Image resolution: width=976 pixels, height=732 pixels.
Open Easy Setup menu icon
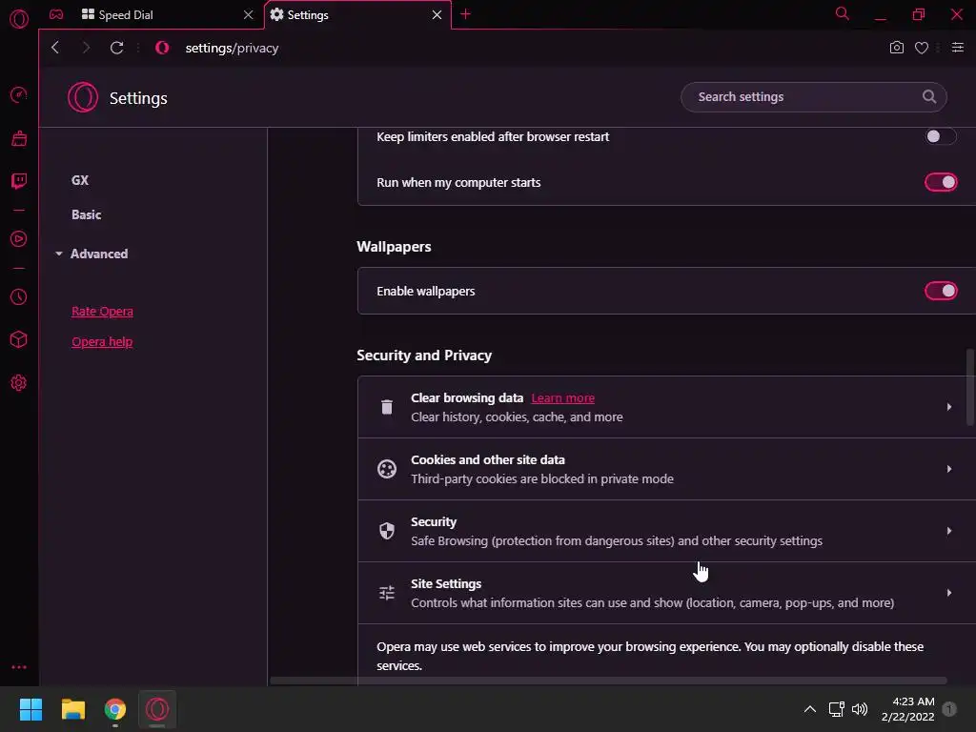[x=957, y=48]
